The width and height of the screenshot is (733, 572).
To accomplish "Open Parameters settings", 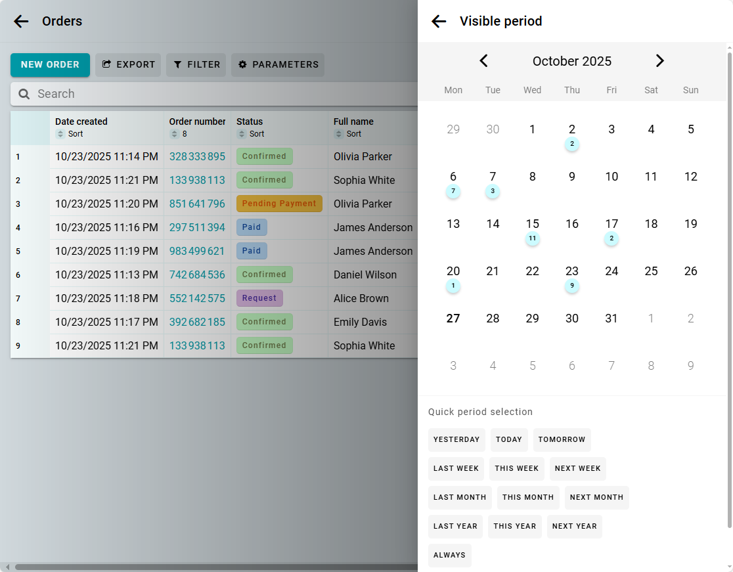I will click(x=278, y=64).
